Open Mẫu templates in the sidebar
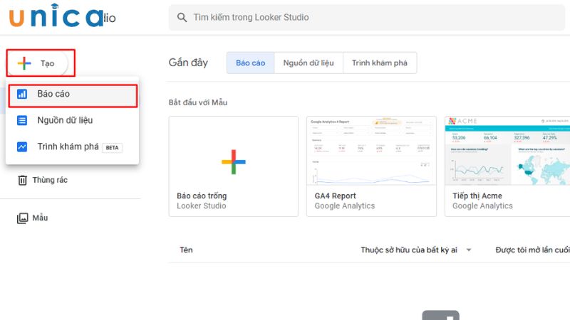The width and height of the screenshot is (570, 320). 32,218
